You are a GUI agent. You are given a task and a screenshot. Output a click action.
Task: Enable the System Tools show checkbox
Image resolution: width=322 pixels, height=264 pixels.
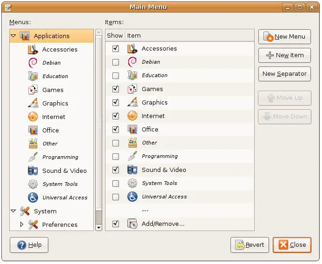click(116, 183)
